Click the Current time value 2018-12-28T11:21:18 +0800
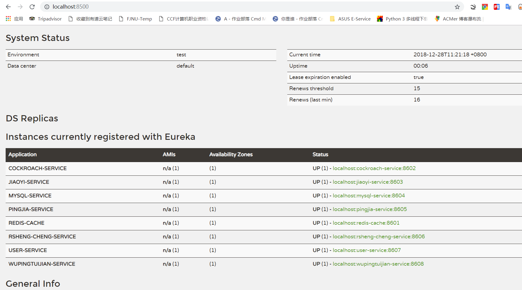Screen dimensions: 522x290 [x=450, y=55]
